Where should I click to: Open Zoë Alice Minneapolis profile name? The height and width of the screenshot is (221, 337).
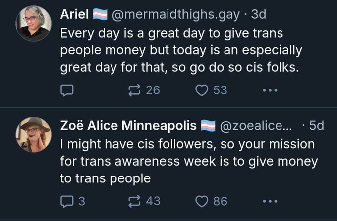[128, 126]
